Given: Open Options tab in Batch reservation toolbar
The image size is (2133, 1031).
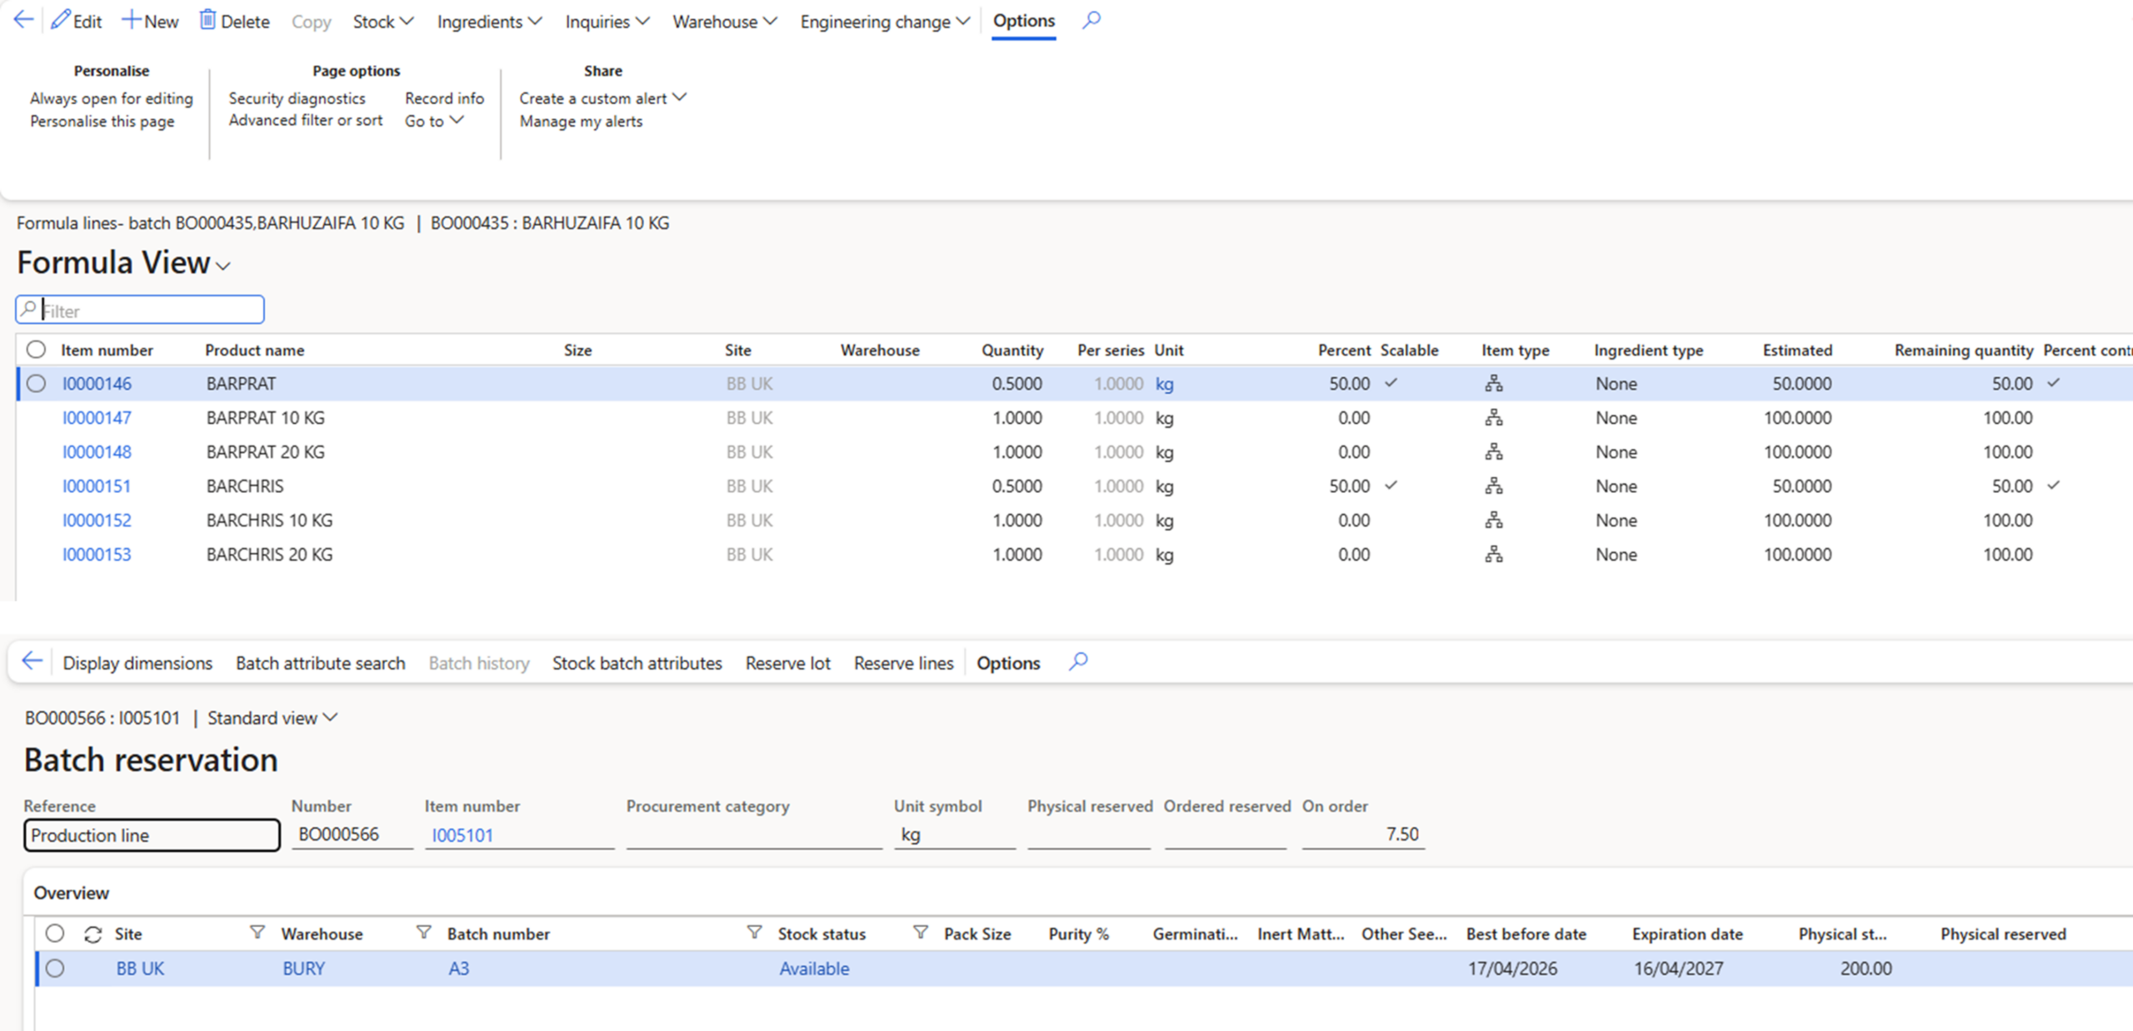Looking at the screenshot, I should click(1008, 663).
